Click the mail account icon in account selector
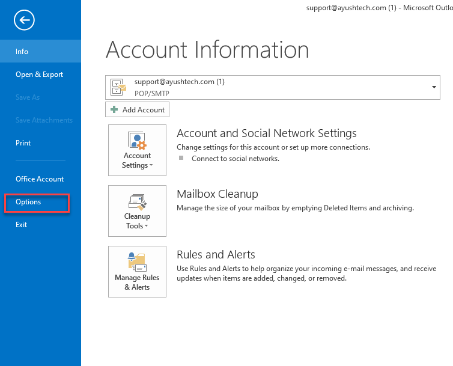 point(119,88)
